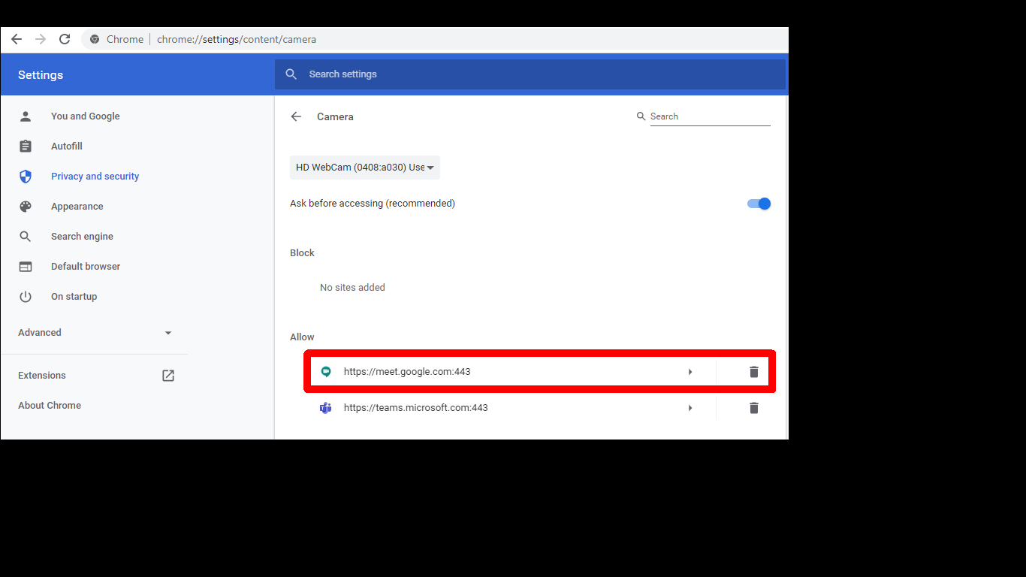
Task: Open Privacy and security settings
Action: pos(95,177)
